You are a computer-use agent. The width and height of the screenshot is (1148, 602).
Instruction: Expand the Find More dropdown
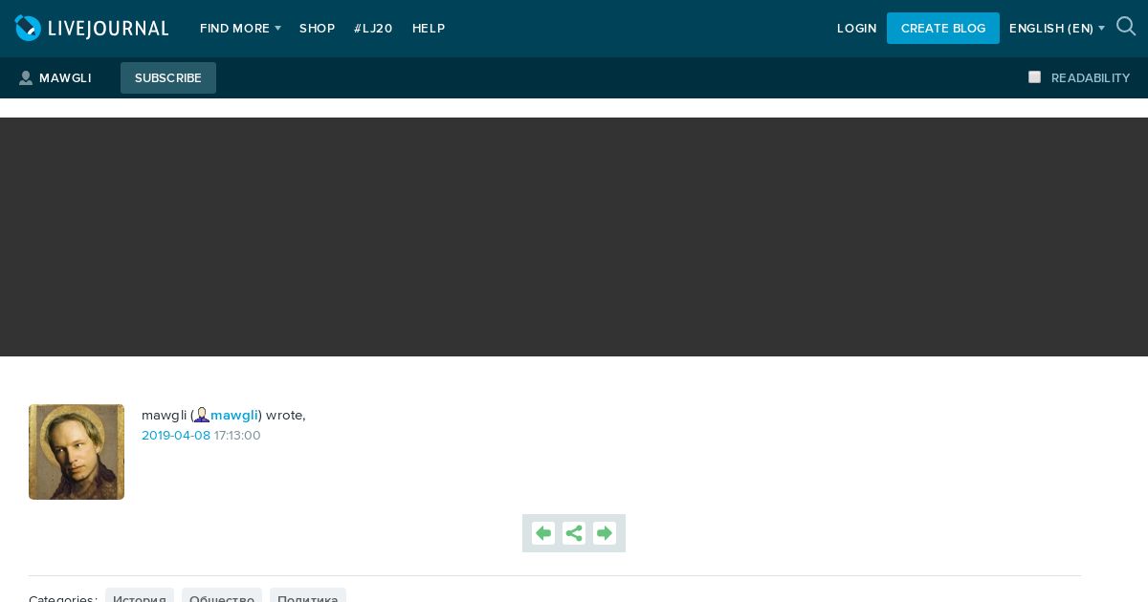[240, 29]
